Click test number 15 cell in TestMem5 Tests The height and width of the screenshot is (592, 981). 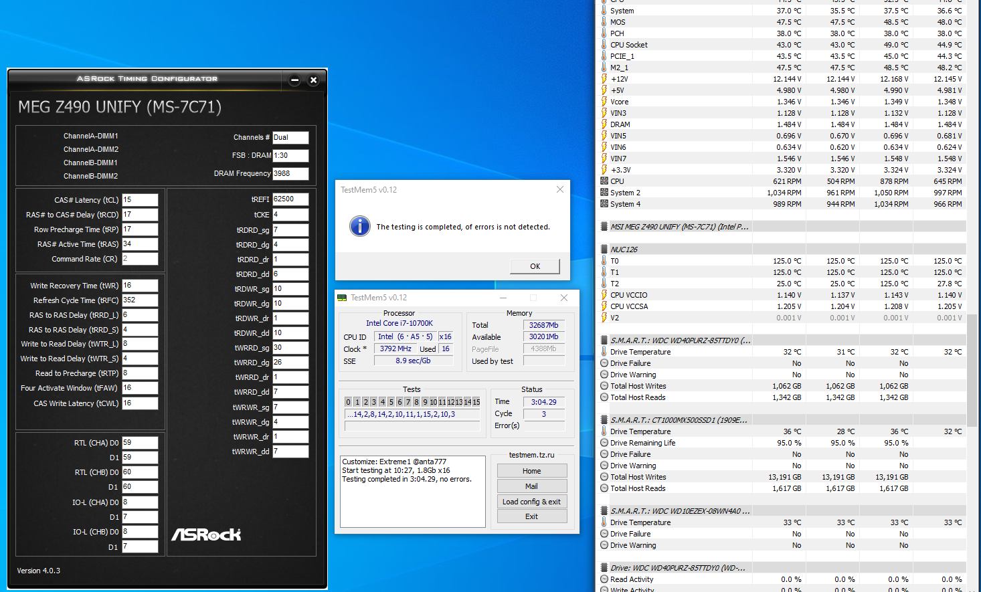tap(476, 402)
